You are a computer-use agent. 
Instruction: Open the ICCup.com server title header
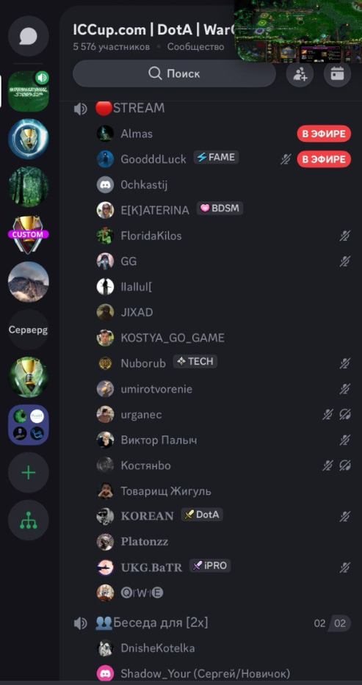click(154, 30)
